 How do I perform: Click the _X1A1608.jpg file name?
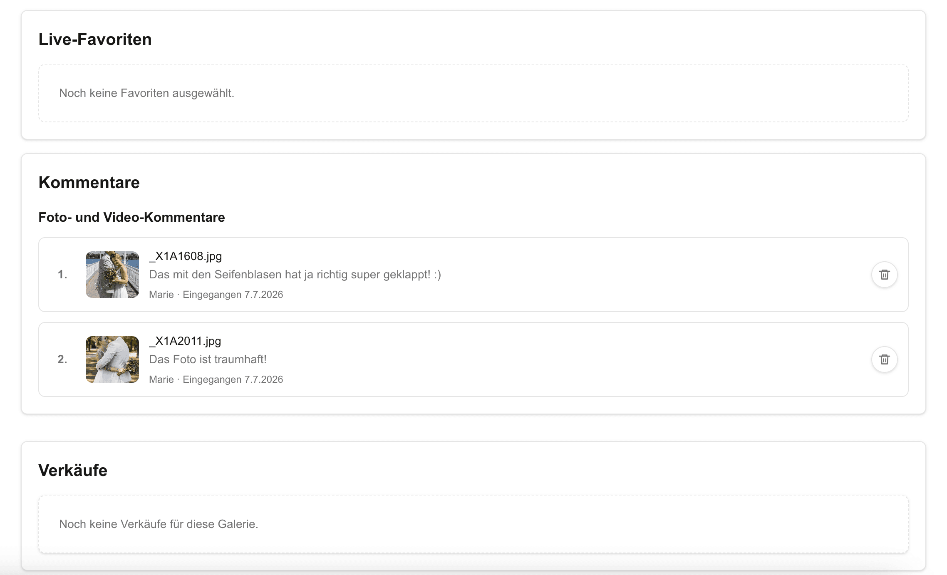(186, 256)
